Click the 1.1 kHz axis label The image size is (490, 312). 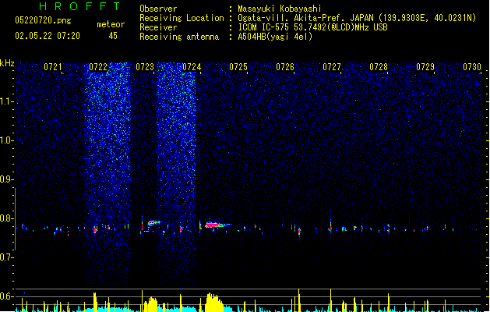coord(6,101)
